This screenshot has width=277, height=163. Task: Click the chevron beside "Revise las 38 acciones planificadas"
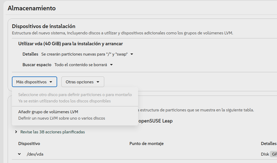16,132
